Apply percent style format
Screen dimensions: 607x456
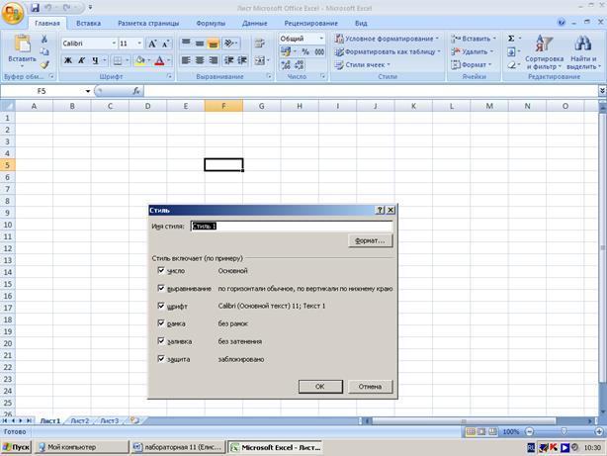[305, 51]
